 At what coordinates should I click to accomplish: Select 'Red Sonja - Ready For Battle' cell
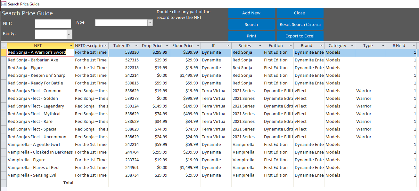(40, 83)
